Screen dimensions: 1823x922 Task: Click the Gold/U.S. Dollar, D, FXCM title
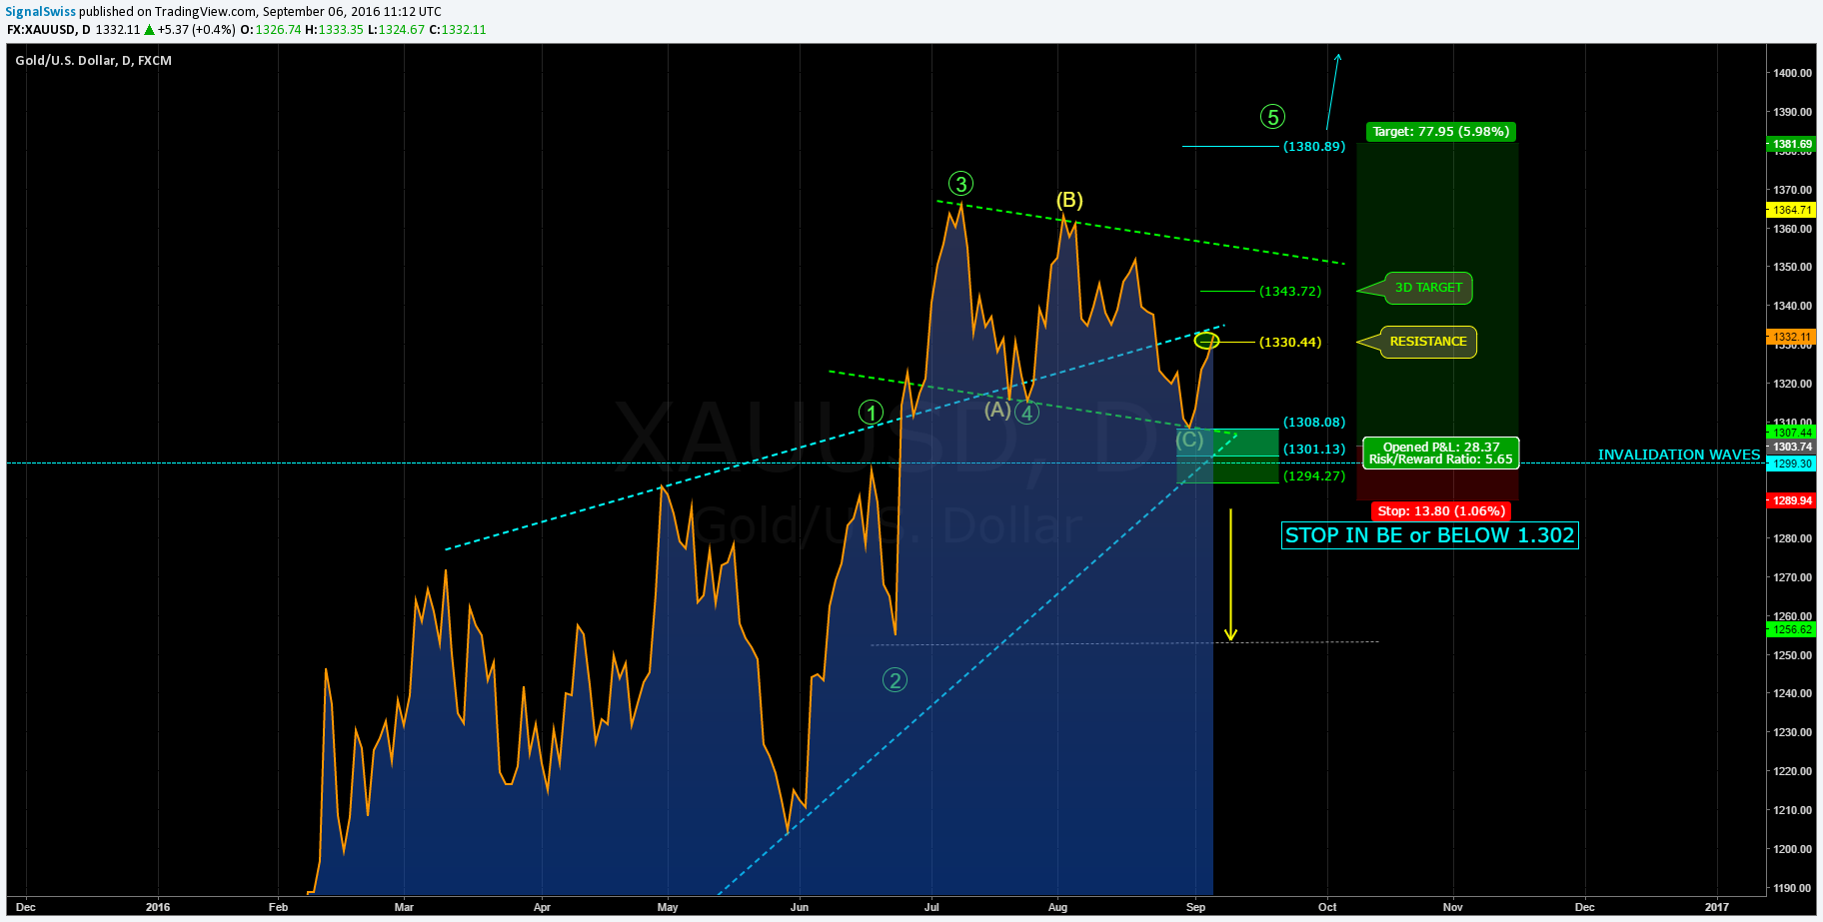tap(93, 61)
